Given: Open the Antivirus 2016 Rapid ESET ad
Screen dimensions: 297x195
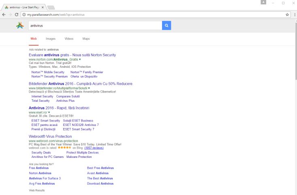Looking at the screenshot, I should (59, 108).
